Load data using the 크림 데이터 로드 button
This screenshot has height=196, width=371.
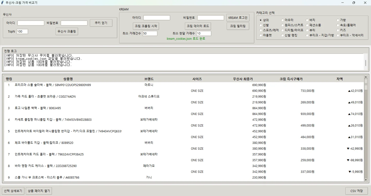tap(198, 26)
